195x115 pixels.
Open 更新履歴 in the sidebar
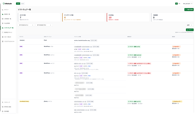[x=7, y=111]
